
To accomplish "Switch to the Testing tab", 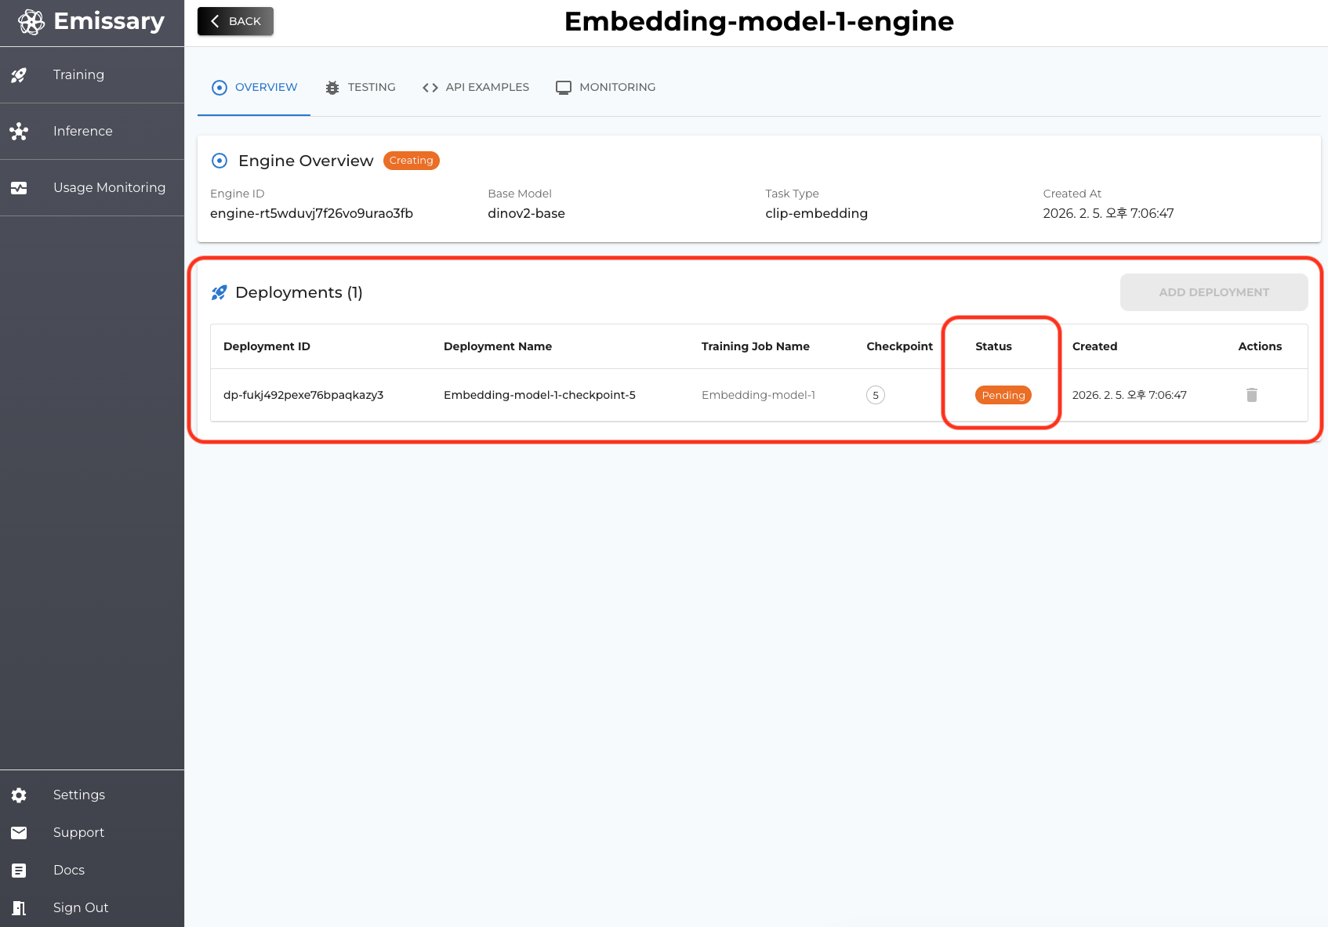I will click(361, 87).
